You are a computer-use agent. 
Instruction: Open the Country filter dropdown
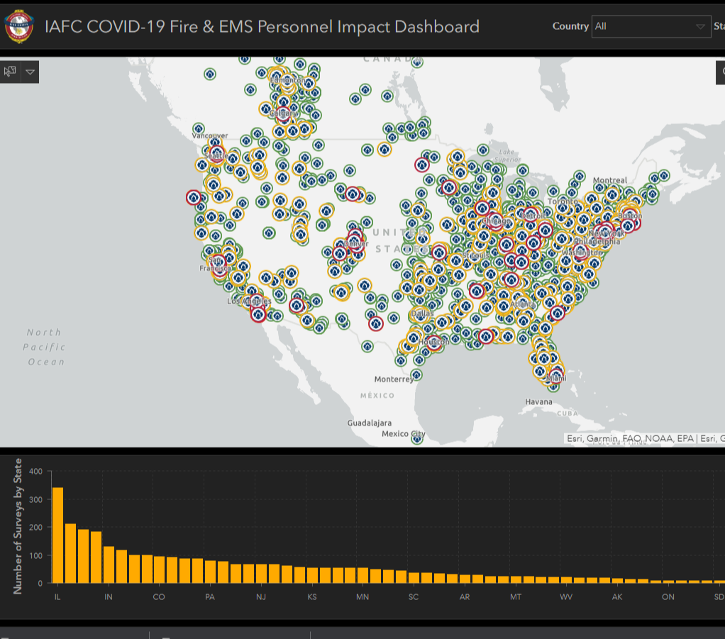[651, 26]
